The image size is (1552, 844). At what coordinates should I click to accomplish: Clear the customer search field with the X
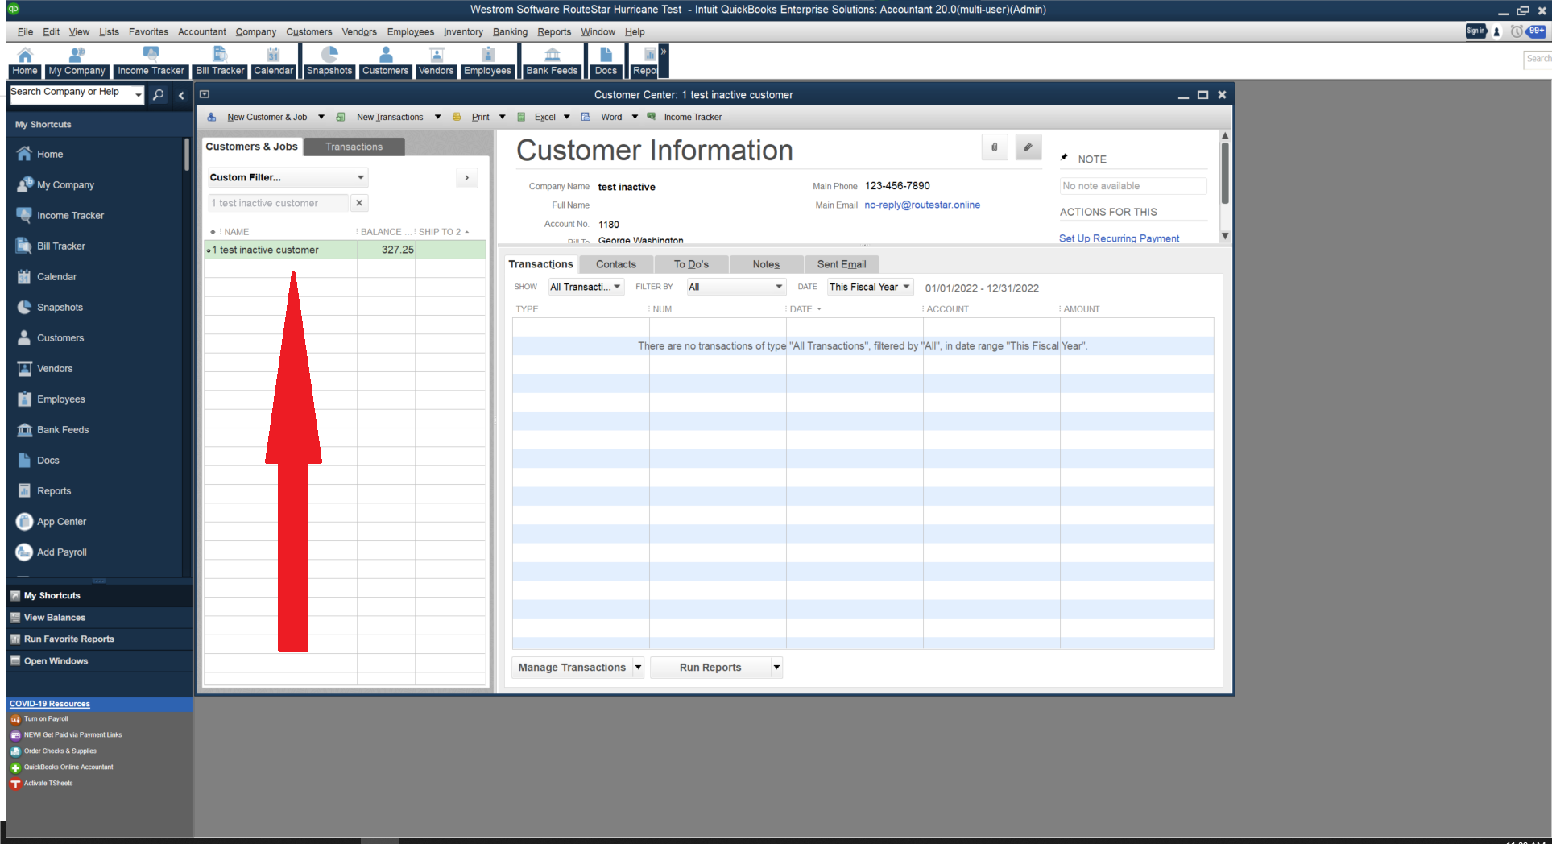tap(360, 203)
